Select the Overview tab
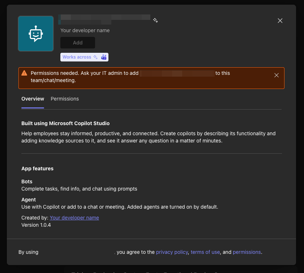Image resolution: width=304 pixels, height=273 pixels. [33, 99]
